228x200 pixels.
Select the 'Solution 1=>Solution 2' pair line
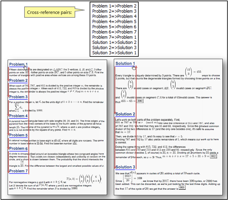(x=114, y=42)
